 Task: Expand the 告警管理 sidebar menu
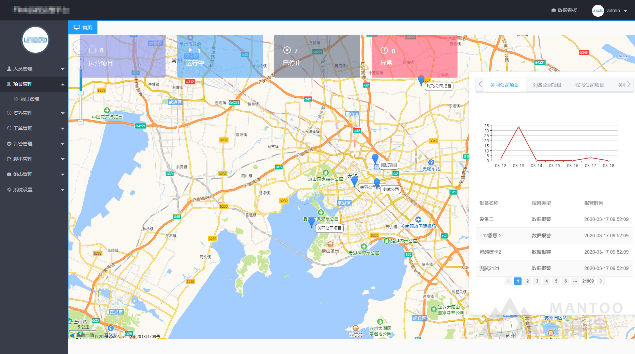pyautogui.click(x=34, y=144)
